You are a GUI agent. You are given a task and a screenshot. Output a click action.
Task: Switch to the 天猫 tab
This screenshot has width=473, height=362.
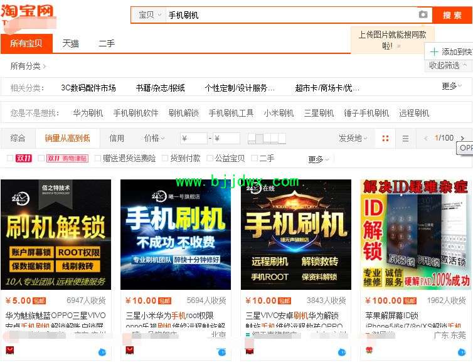(x=71, y=43)
